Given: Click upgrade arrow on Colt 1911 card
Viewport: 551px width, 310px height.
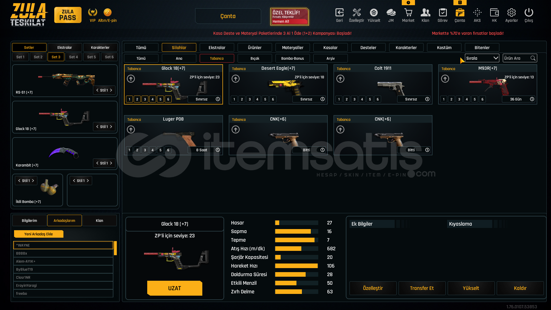Looking at the screenshot, I should [x=340, y=79].
